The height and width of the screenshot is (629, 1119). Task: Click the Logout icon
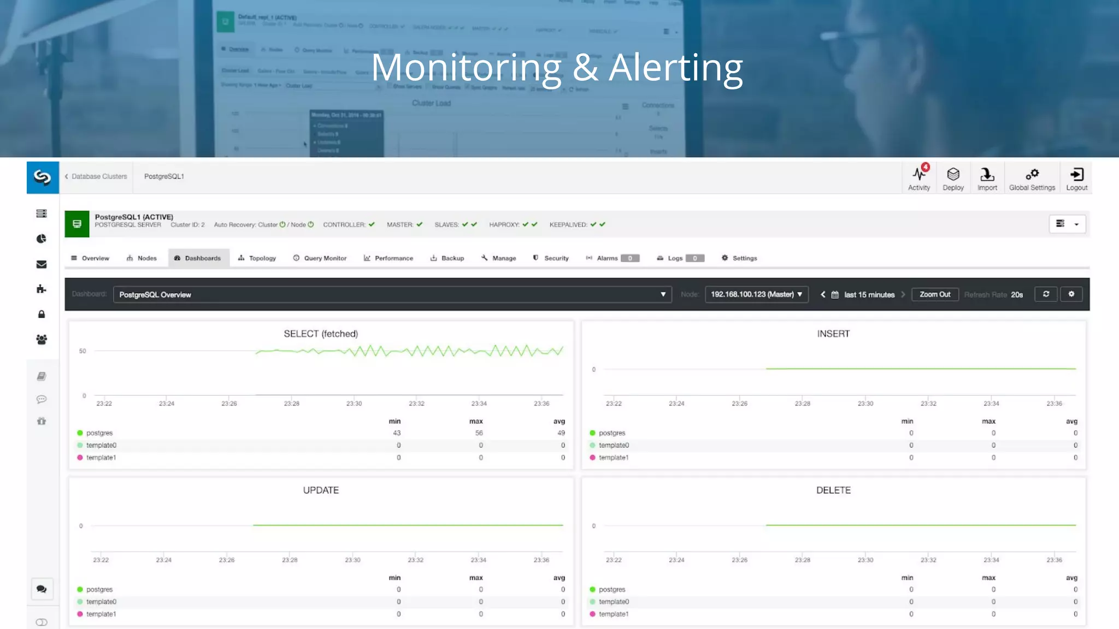pyautogui.click(x=1076, y=179)
